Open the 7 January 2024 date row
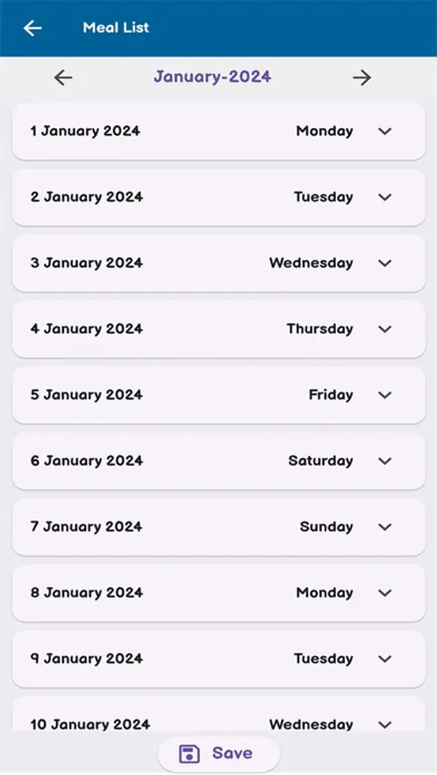 coord(219,527)
